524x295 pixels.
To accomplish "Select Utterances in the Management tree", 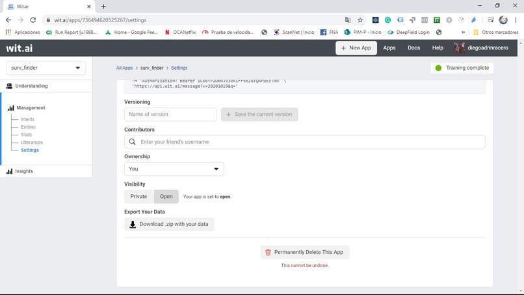I will pos(32,143).
